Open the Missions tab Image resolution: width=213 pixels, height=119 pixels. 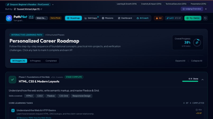click(108, 18)
